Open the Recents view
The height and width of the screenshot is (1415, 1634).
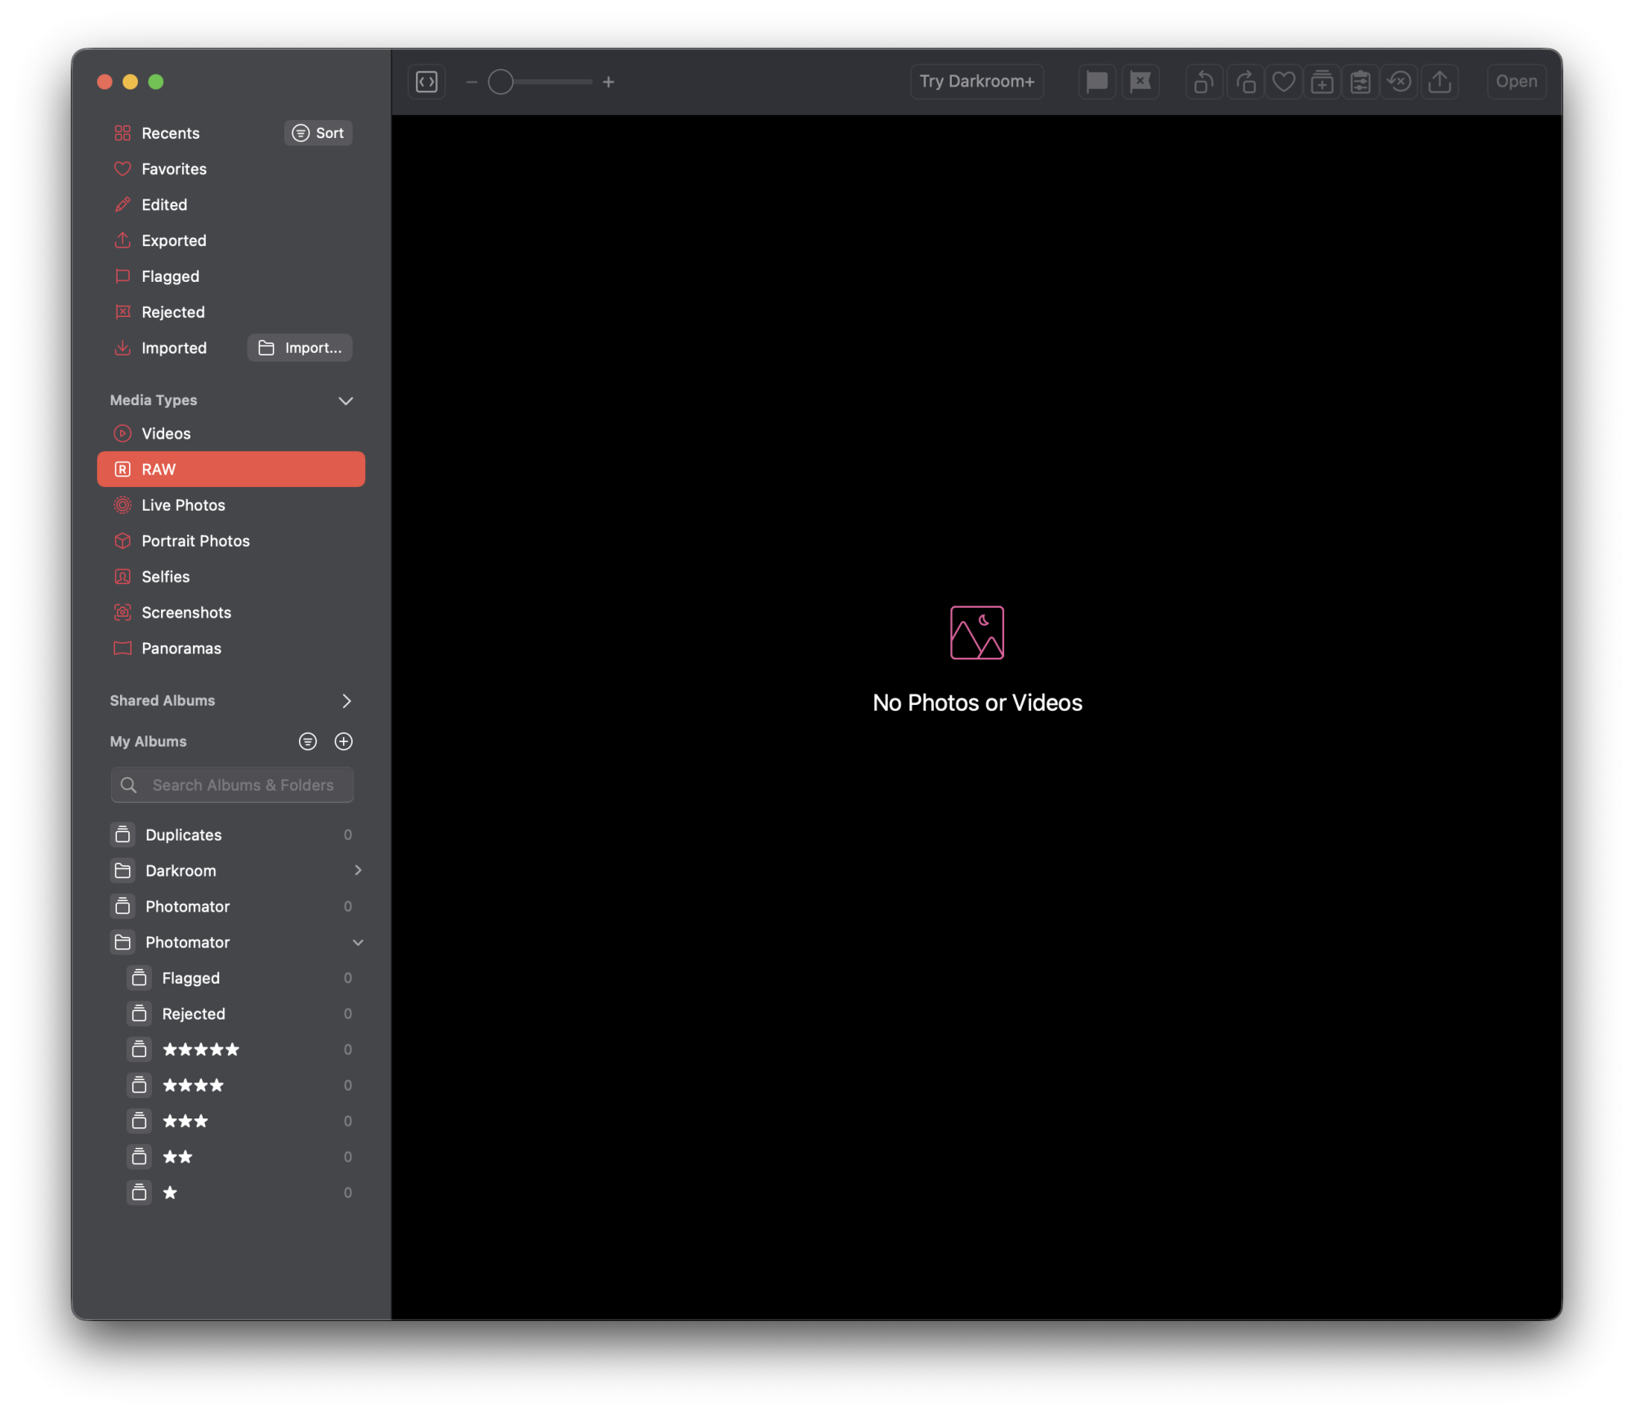(170, 132)
